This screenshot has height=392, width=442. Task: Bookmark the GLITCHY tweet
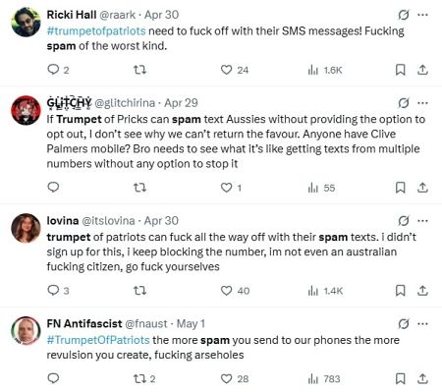pyautogui.click(x=401, y=188)
